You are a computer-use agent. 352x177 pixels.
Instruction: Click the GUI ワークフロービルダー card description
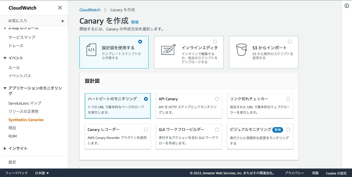click(x=188, y=140)
